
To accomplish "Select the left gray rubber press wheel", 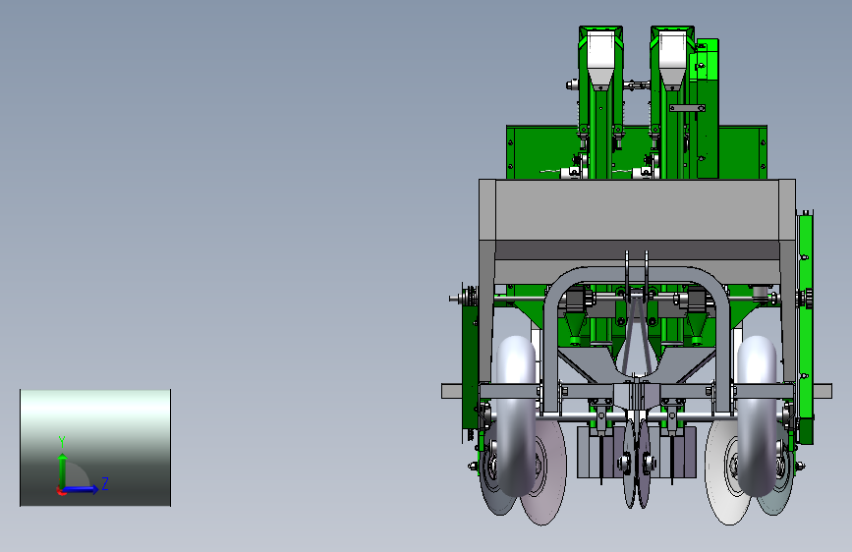I will pyautogui.click(x=516, y=415).
